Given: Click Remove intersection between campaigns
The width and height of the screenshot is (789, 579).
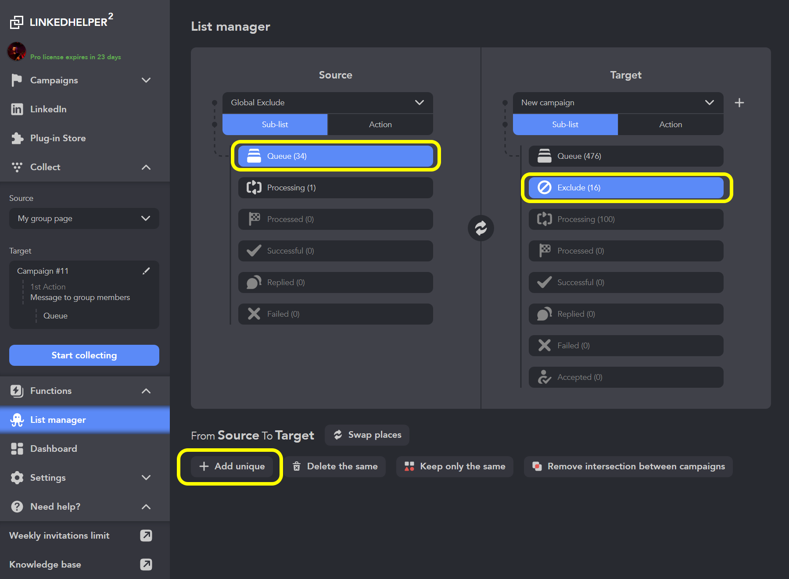Looking at the screenshot, I should coord(628,466).
